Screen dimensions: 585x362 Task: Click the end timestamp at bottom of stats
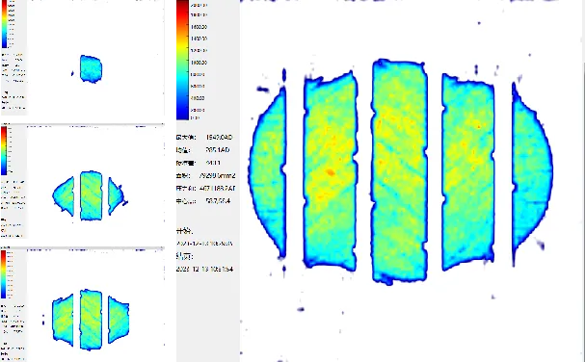[x=205, y=269]
